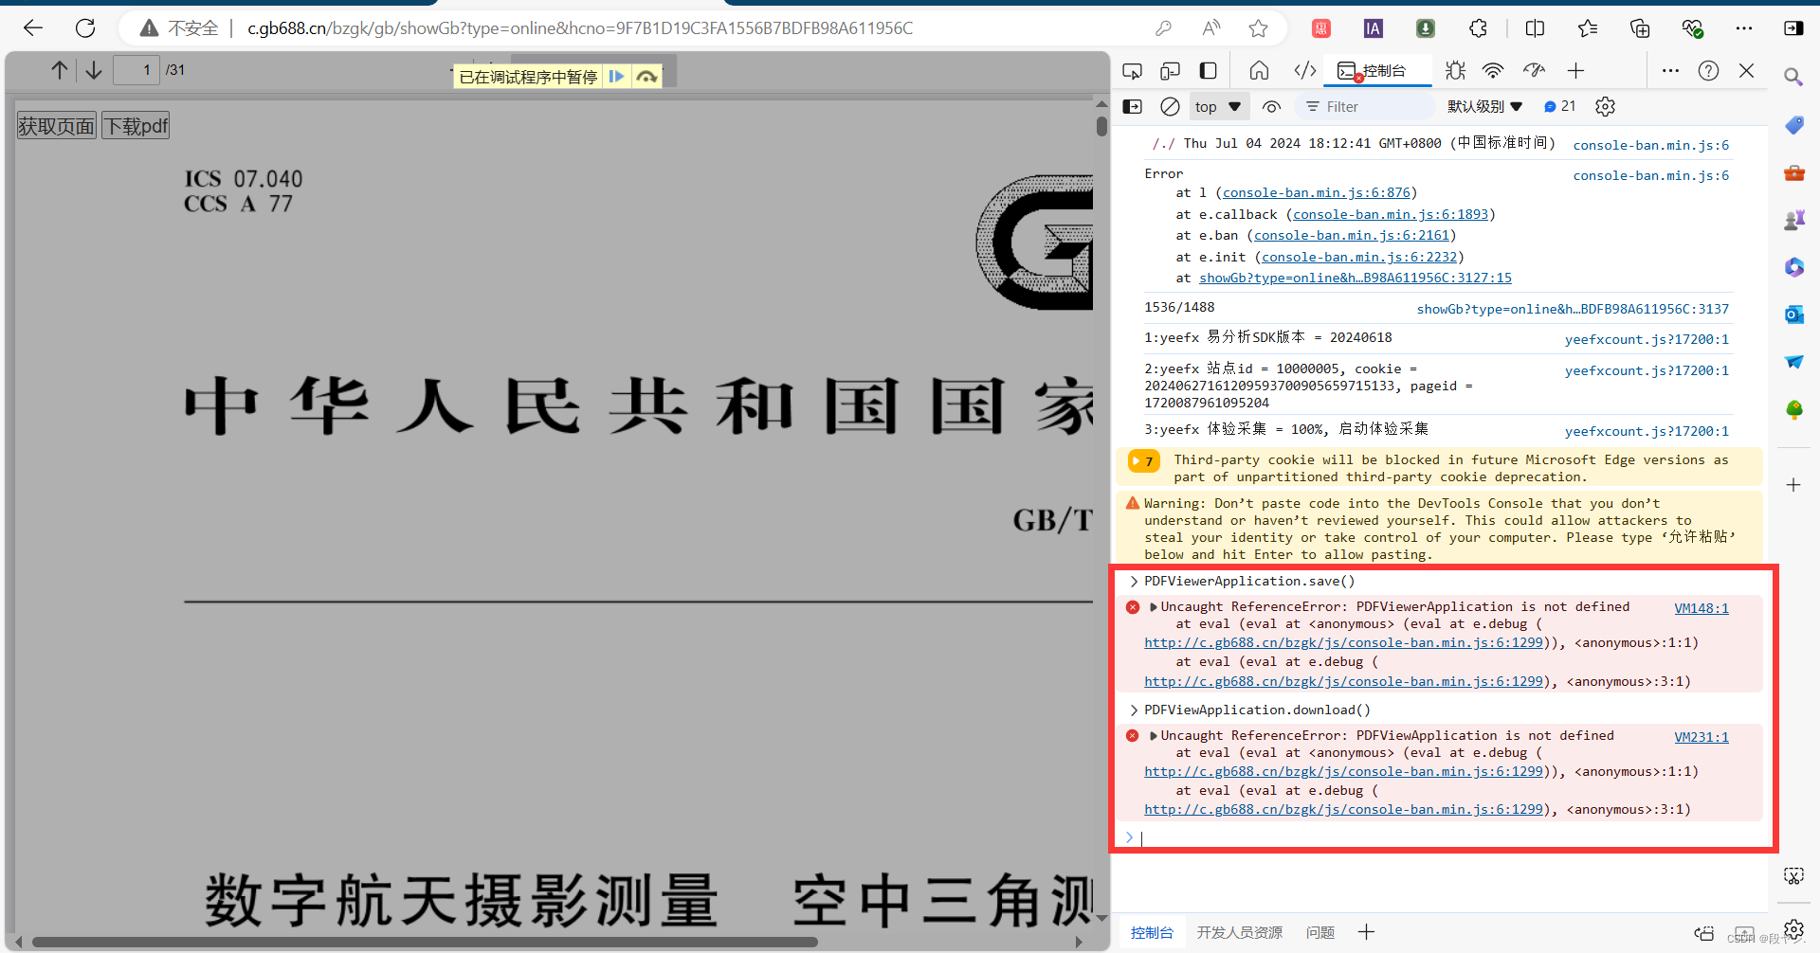
Task: Expand the Uncaught ReferenceError details triangle
Action: (1154, 606)
